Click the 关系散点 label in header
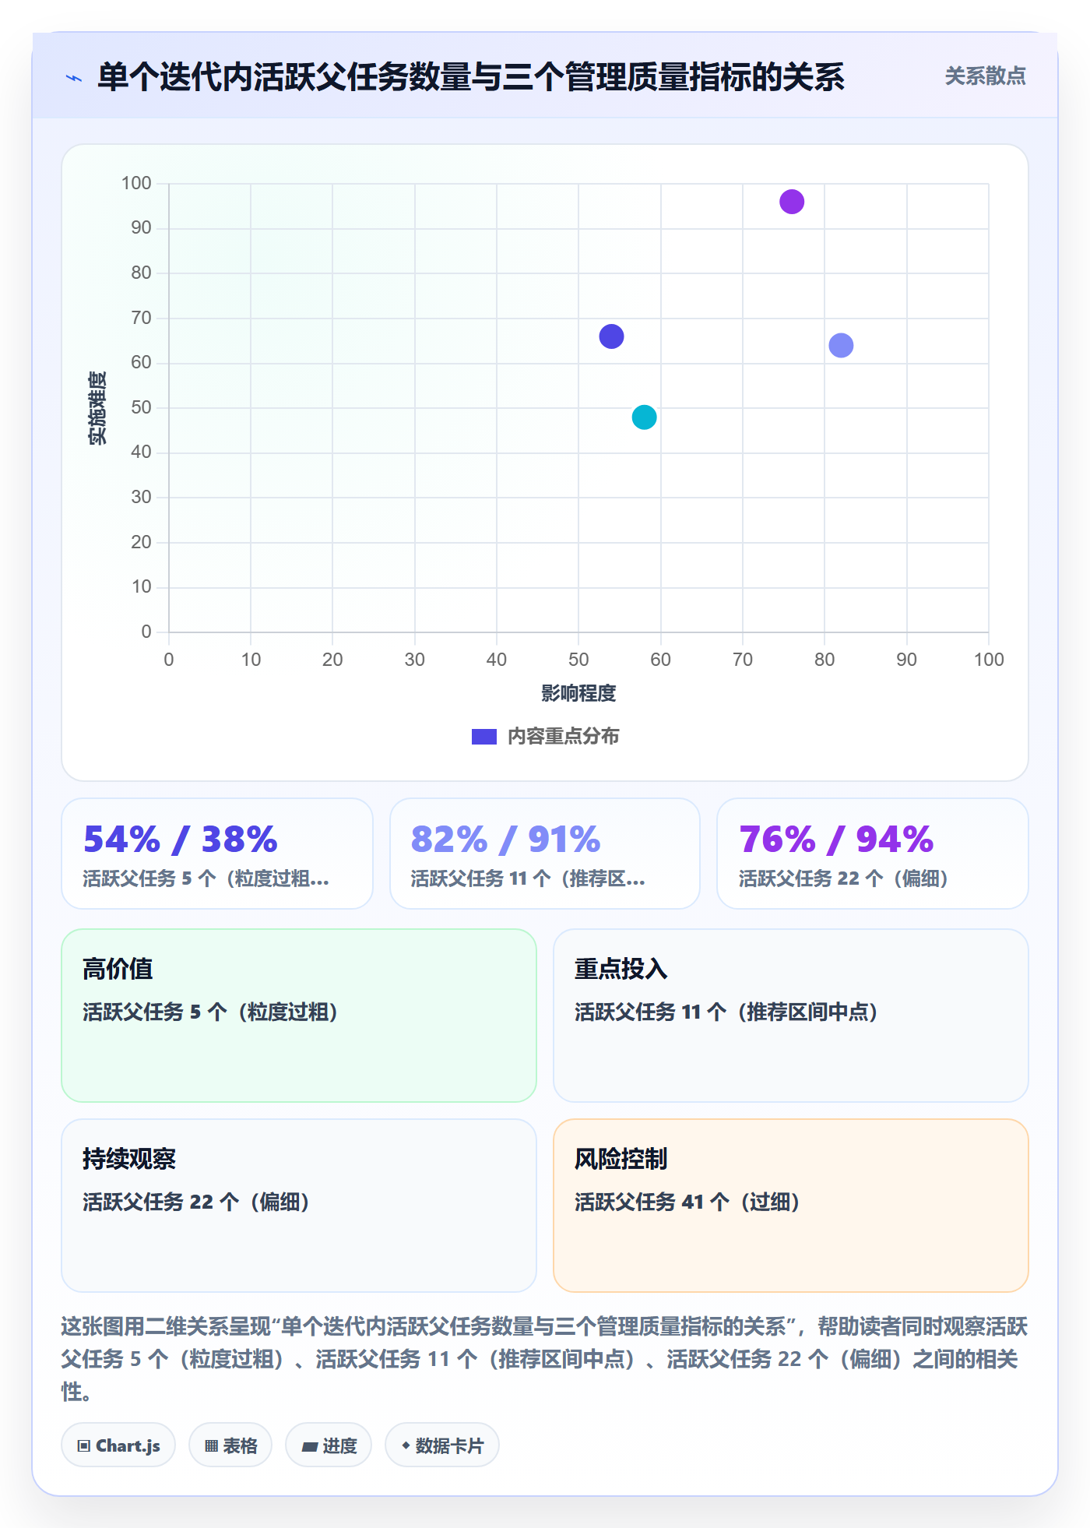1090x1528 pixels. click(985, 76)
